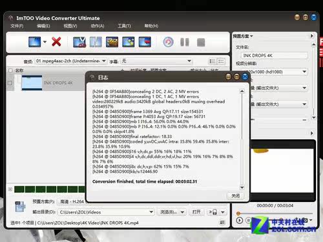Click the Add output profile icon
Screen dimensions: 323x242
point(145,42)
